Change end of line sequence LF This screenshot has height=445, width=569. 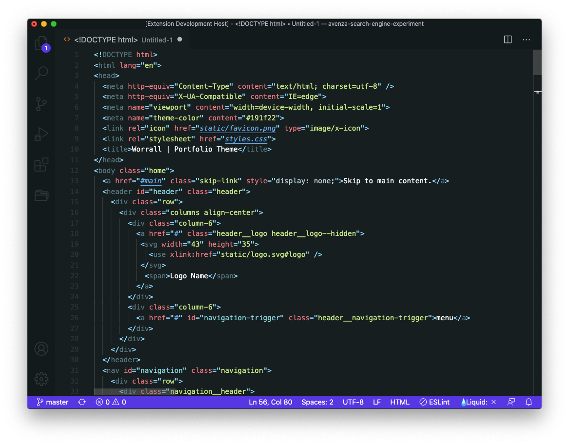tap(377, 402)
